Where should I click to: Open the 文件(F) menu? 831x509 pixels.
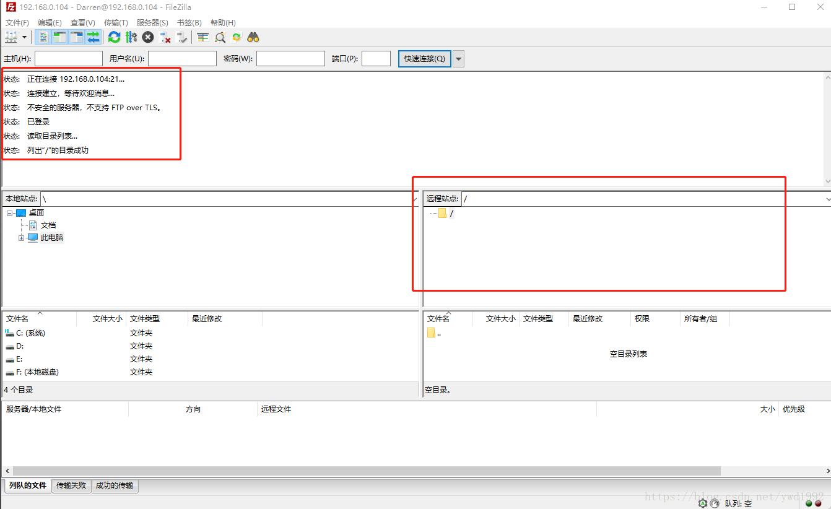point(17,23)
